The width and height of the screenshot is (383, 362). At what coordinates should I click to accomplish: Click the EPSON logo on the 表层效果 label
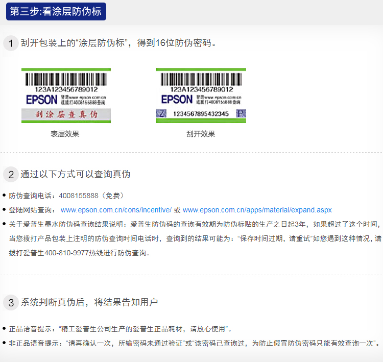(x=41, y=99)
